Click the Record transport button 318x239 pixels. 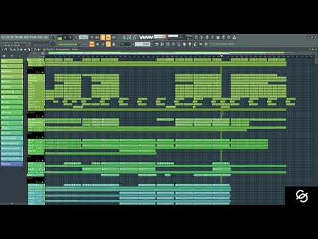tap(76, 38)
